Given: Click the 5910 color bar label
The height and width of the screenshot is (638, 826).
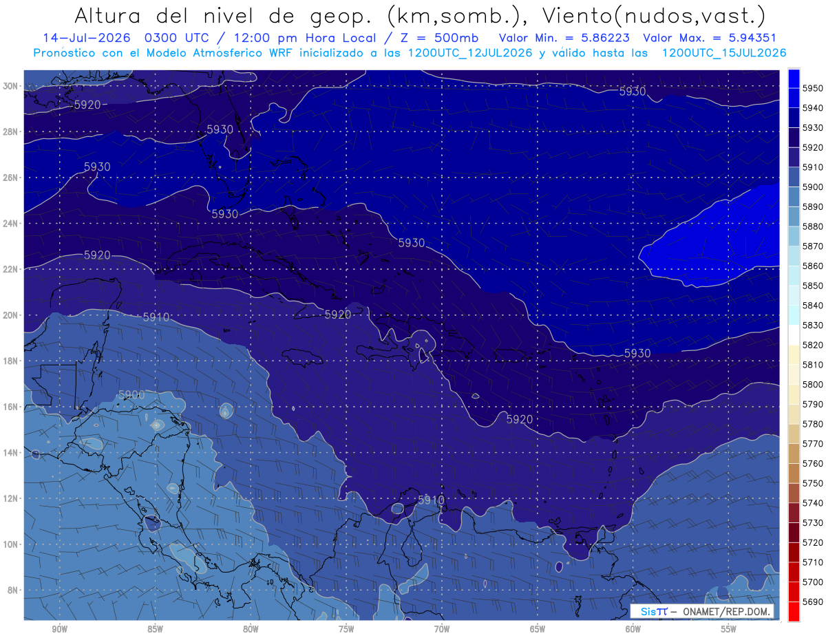Looking at the screenshot, I should [813, 167].
